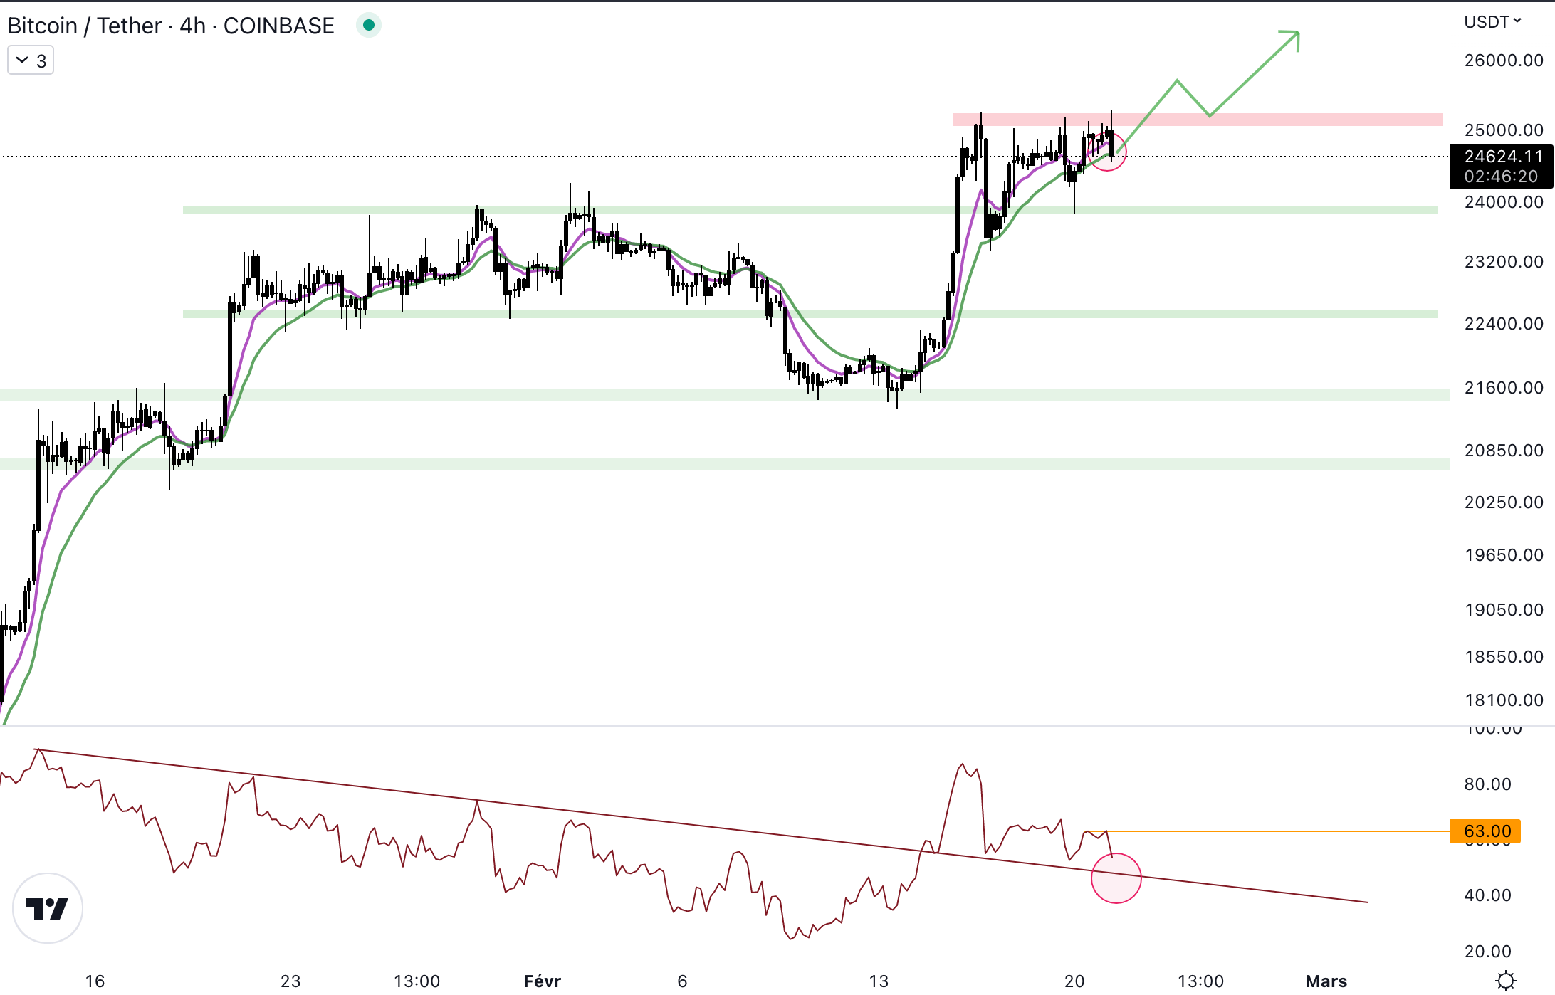The image size is (1555, 995).
Task: Click the Févr date label on time axis
Action: pos(542,981)
